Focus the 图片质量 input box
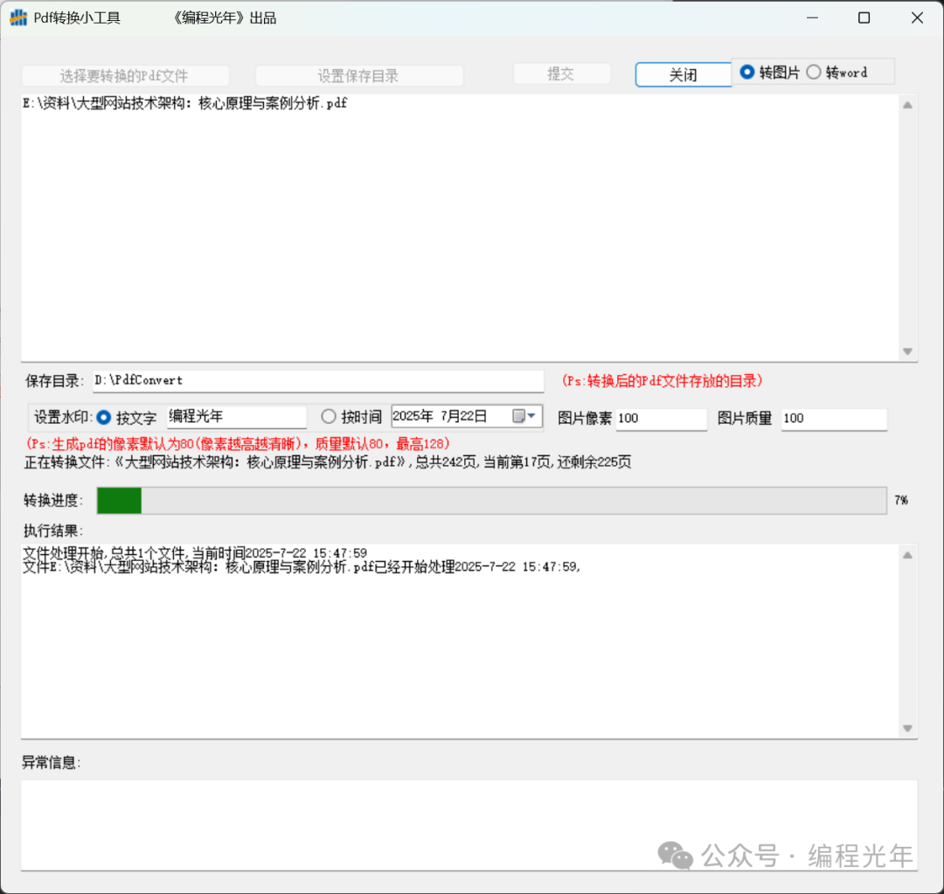The image size is (944, 894). (833, 419)
